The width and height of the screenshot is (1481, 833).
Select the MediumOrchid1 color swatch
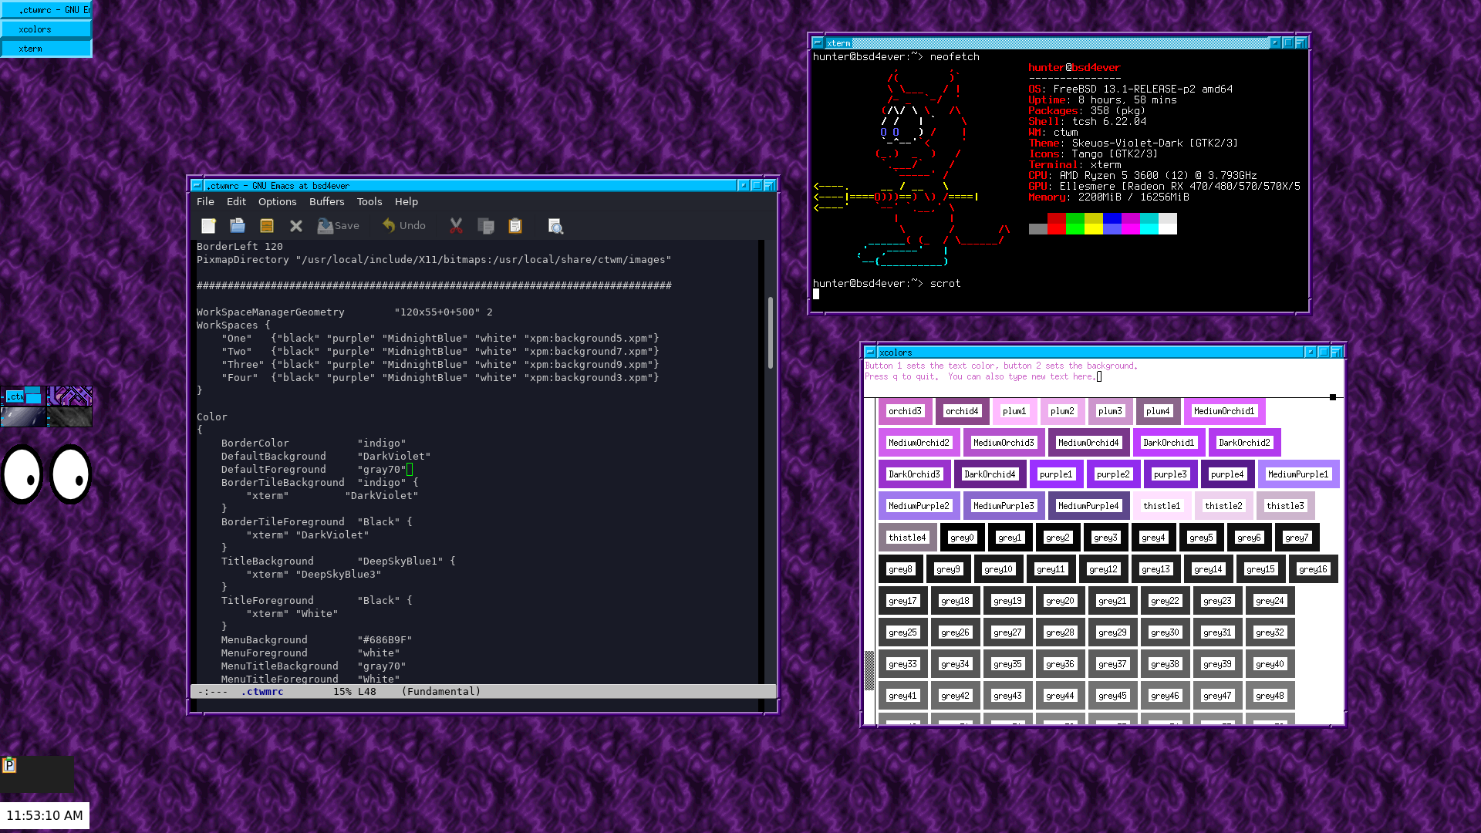pyautogui.click(x=1223, y=411)
